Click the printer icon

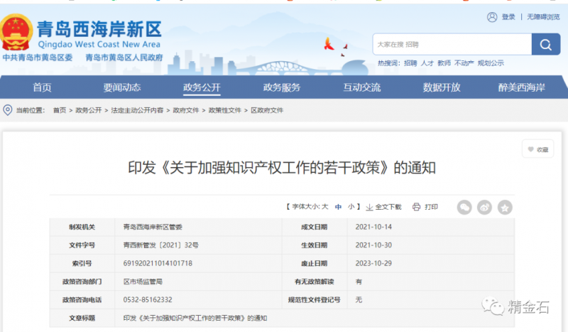tap(416, 207)
